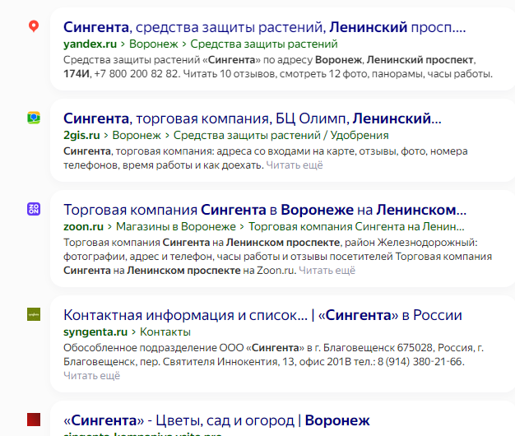
Task: Open result 'Сингента, средства защиты растений, Ленинский'
Action: point(264,27)
